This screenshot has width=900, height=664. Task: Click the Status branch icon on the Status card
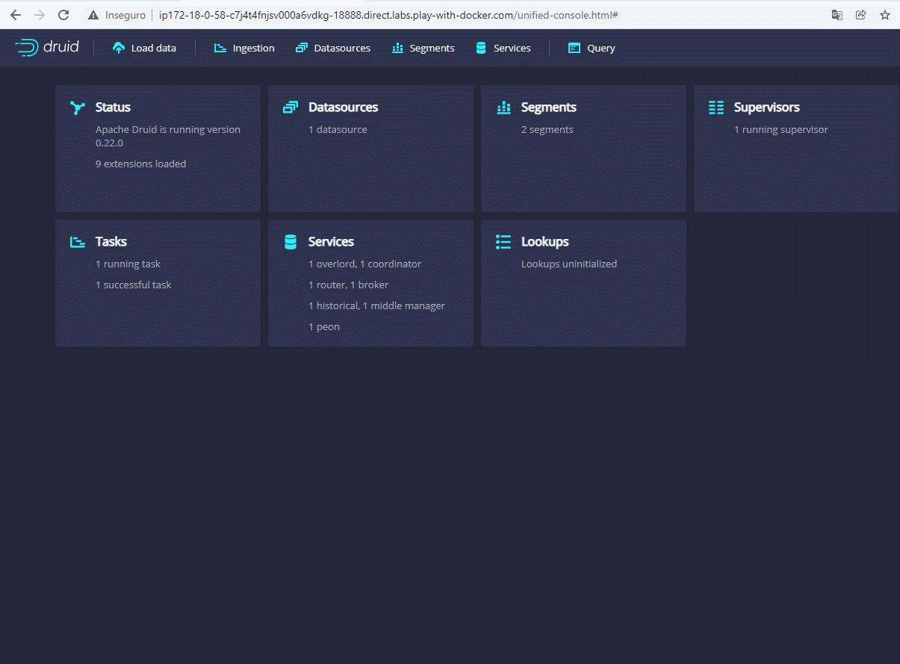[x=78, y=108]
